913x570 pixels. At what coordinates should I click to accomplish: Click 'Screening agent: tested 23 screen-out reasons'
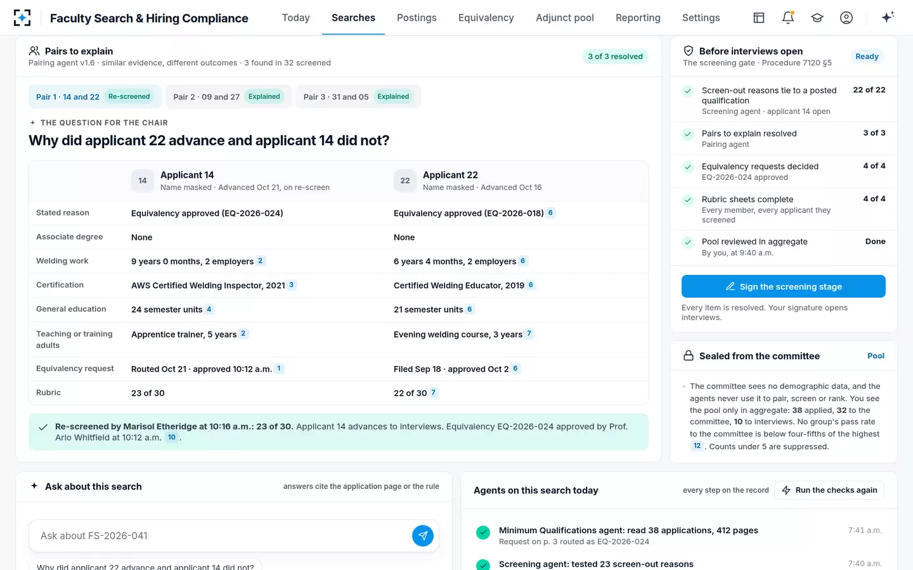tap(596, 564)
